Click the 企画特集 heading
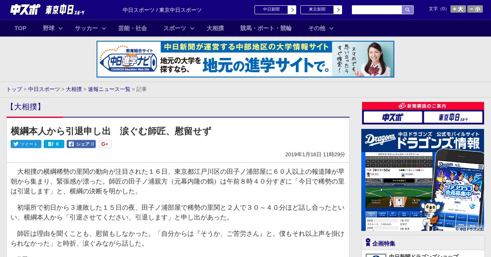Viewport: 491px width, 257px height. (384, 244)
